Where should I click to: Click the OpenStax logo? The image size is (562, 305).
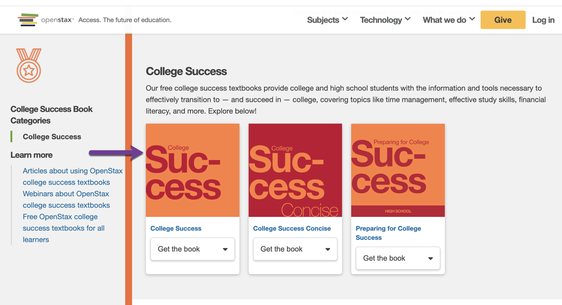pos(45,20)
